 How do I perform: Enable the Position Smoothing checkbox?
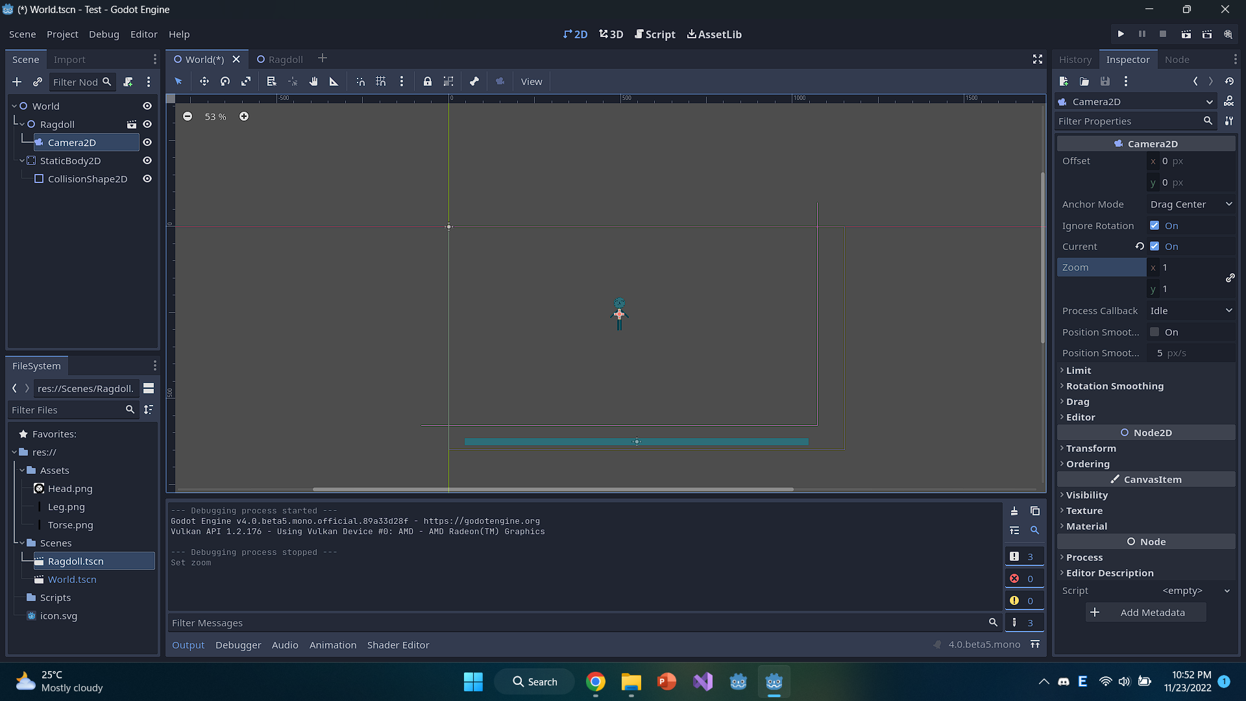point(1154,332)
